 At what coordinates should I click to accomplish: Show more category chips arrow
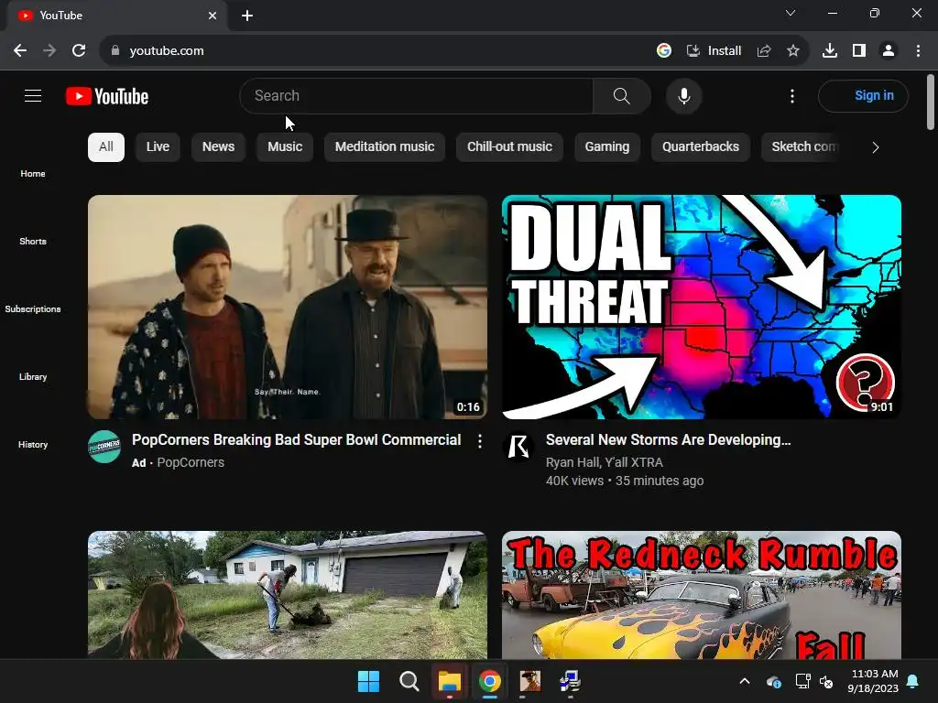coord(875,147)
